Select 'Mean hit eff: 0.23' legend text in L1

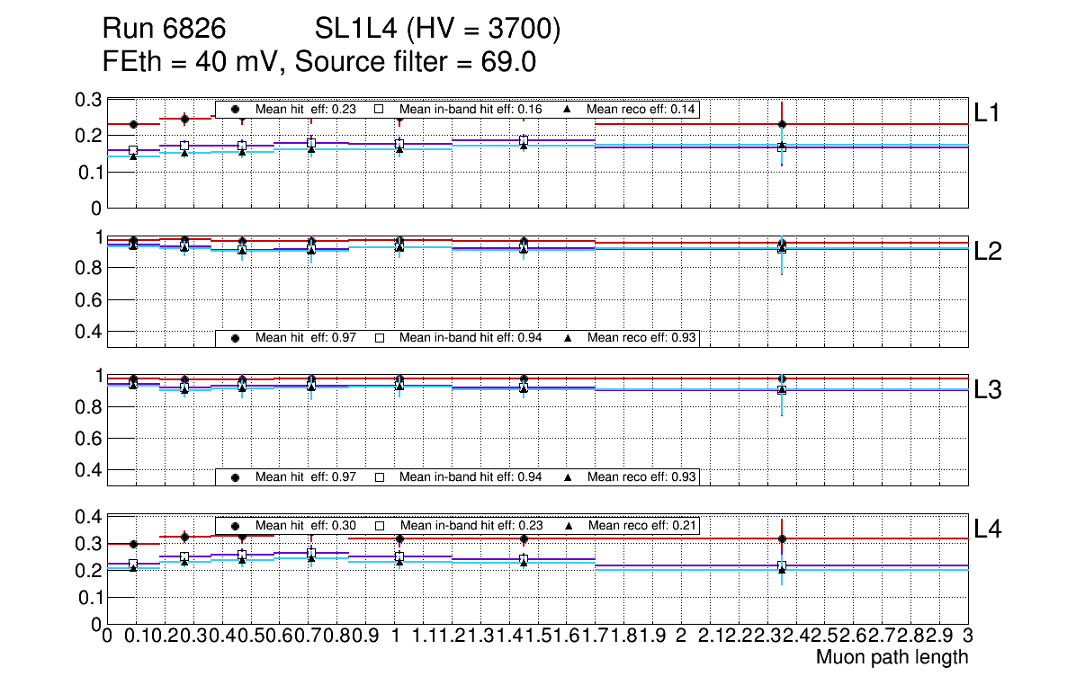click(304, 109)
